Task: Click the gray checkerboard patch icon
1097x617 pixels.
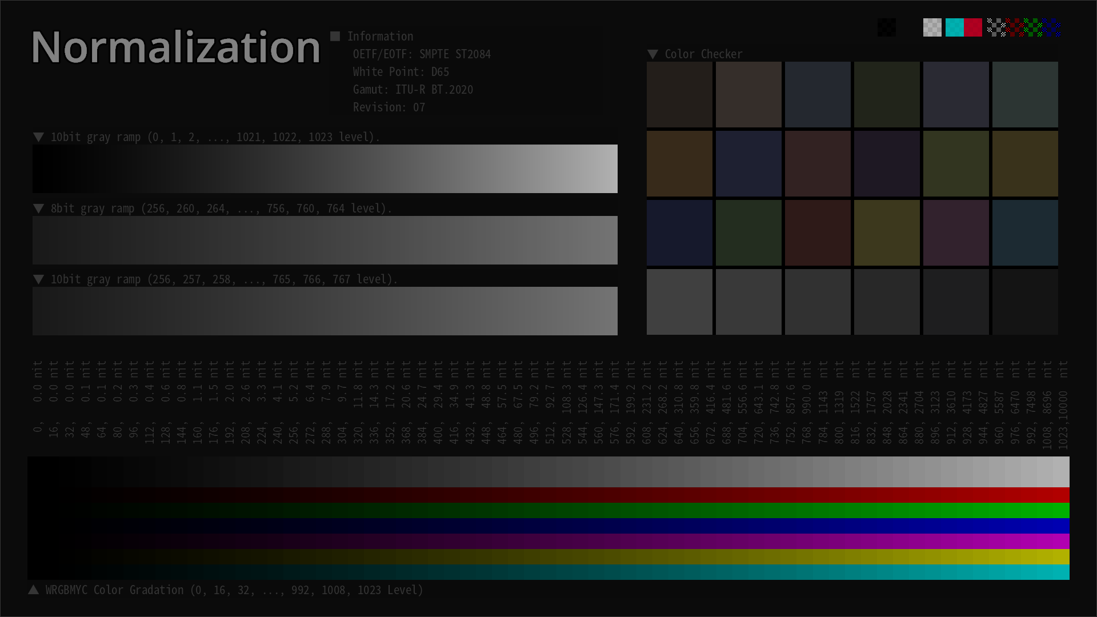Action: tap(932, 27)
